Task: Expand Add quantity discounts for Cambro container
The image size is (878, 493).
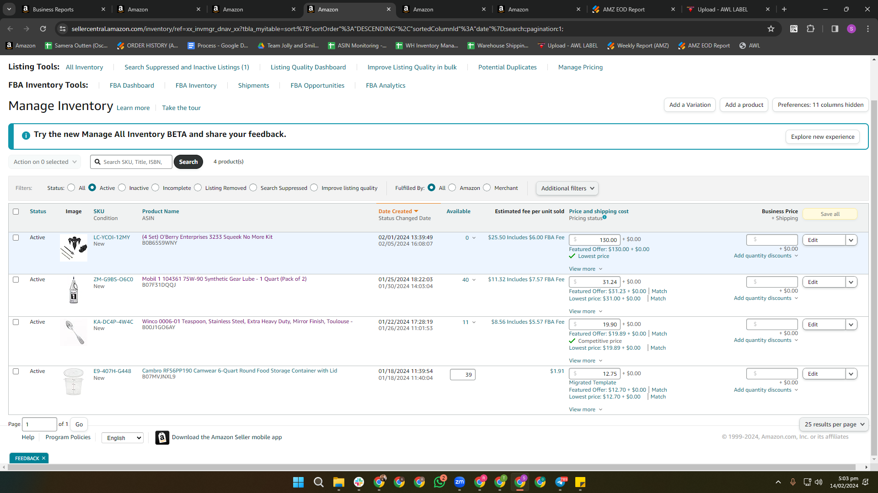Action: point(766,390)
